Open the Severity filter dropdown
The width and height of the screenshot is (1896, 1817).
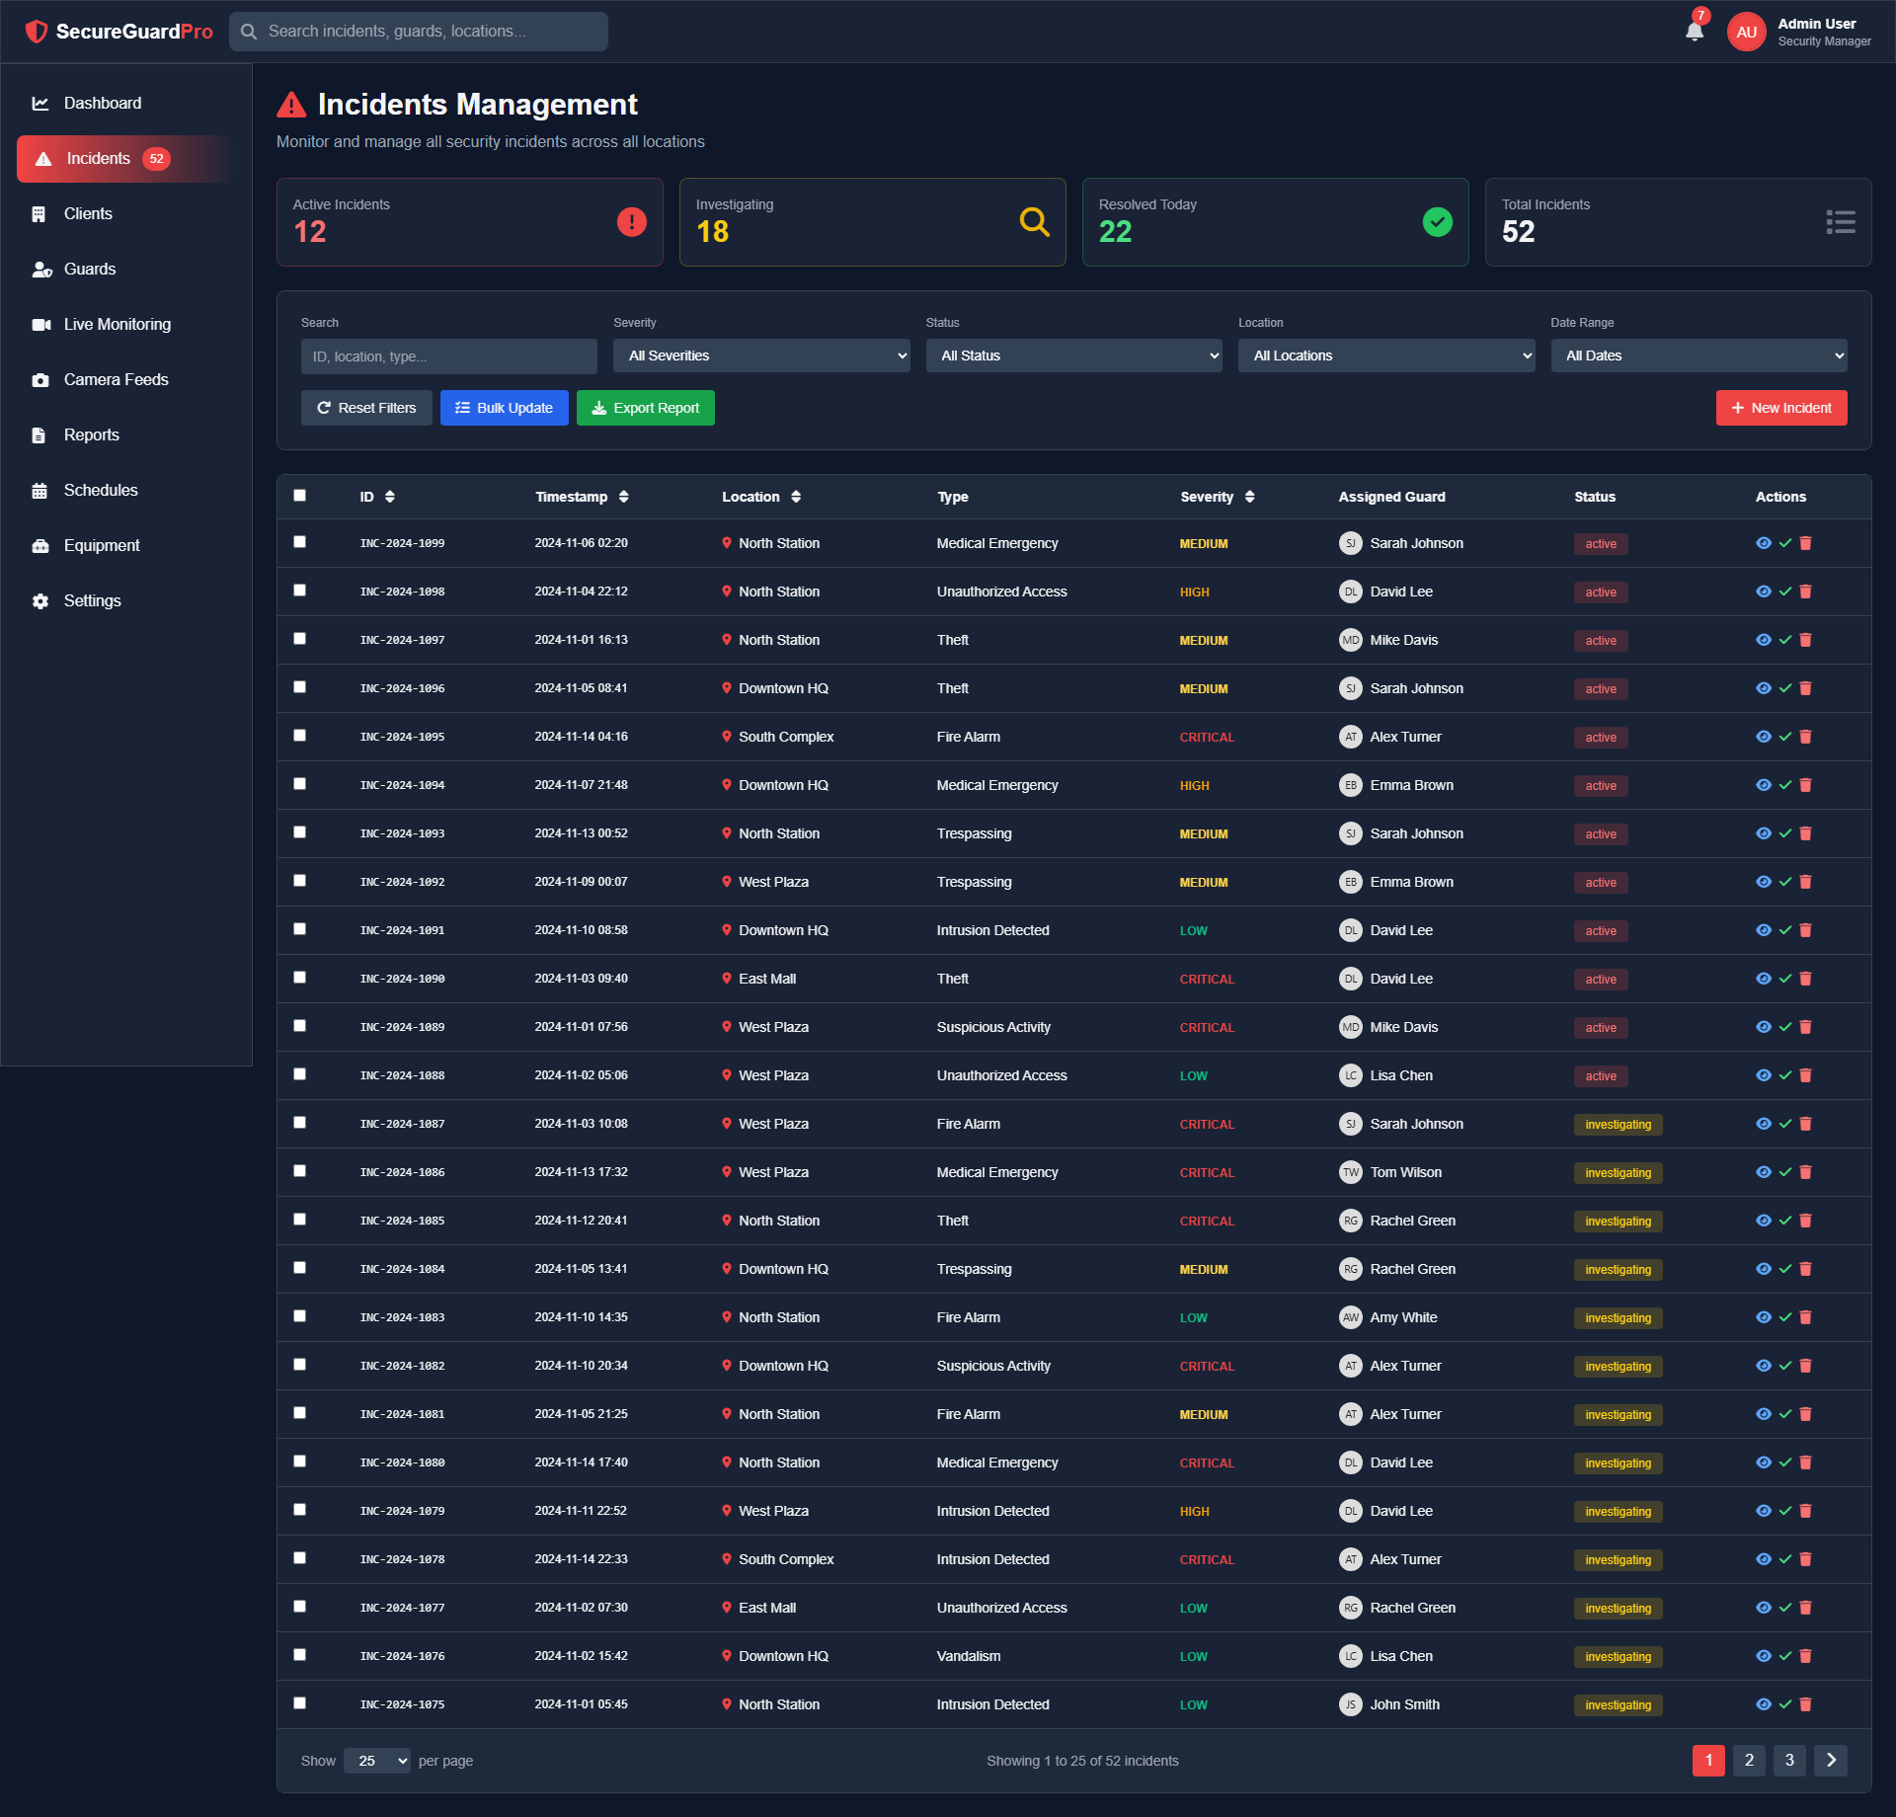pyautogui.click(x=761, y=355)
